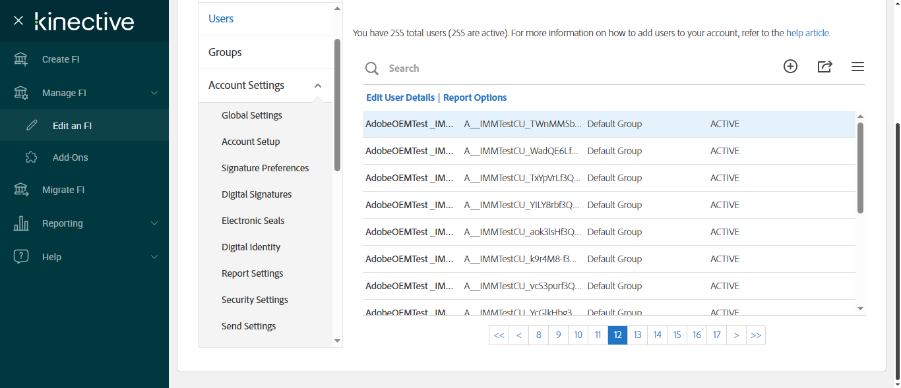Click the export users icon
Image resolution: width=901 pixels, height=388 pixels.
(824, 67)
